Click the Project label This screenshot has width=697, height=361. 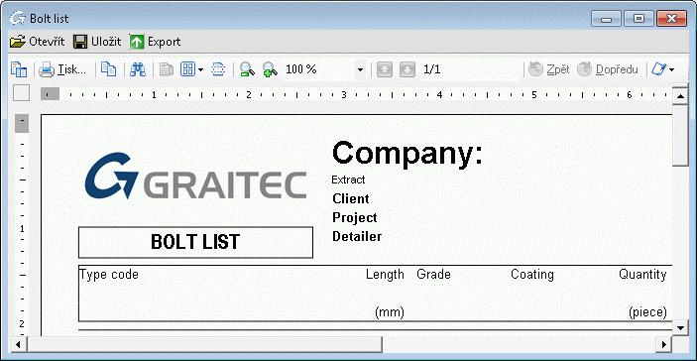355,218
